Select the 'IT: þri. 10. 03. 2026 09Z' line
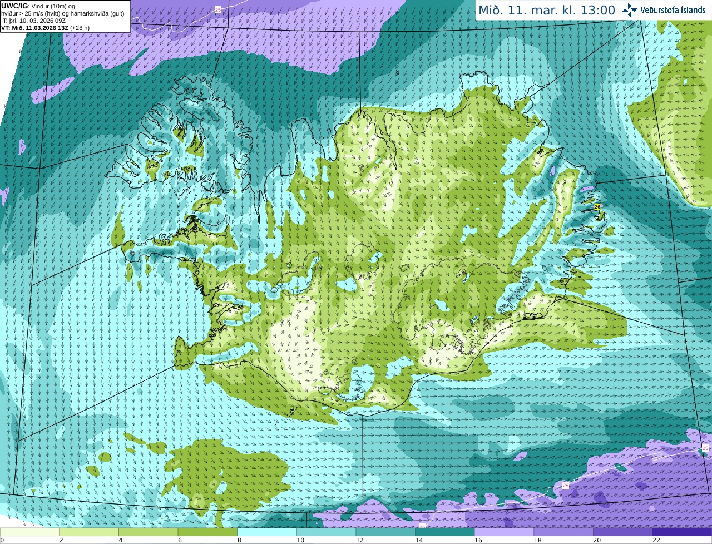This screenshot has height=544, width=712. coord(33,21)
